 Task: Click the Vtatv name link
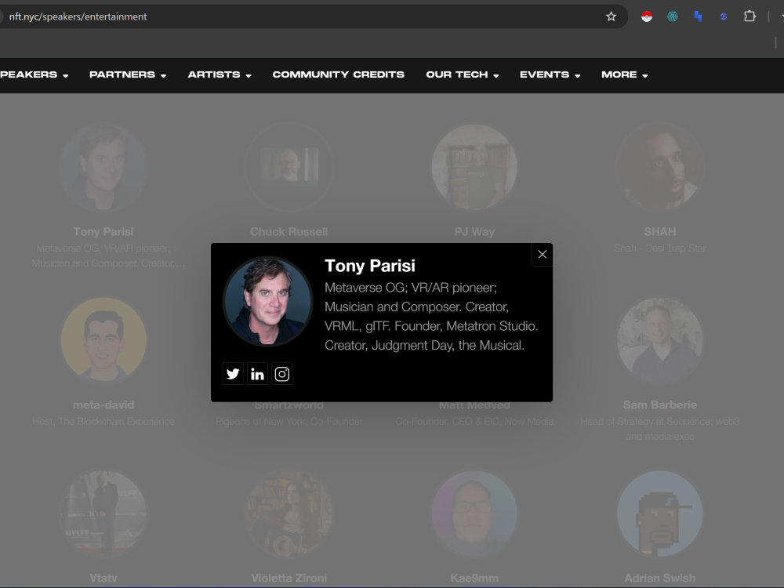pyautogui.click(x=103, y=578)
